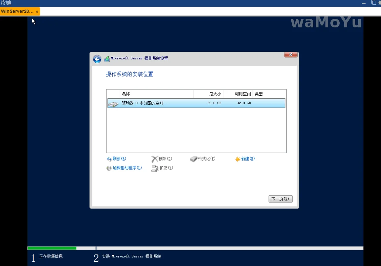Click the green installation progress bar

(52, 248)
